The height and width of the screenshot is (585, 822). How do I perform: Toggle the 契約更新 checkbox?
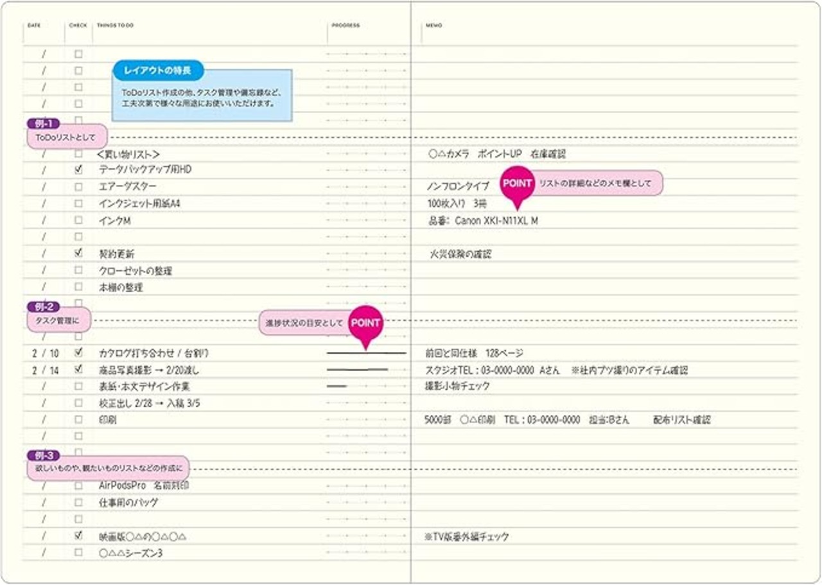(x=78, y=254)
